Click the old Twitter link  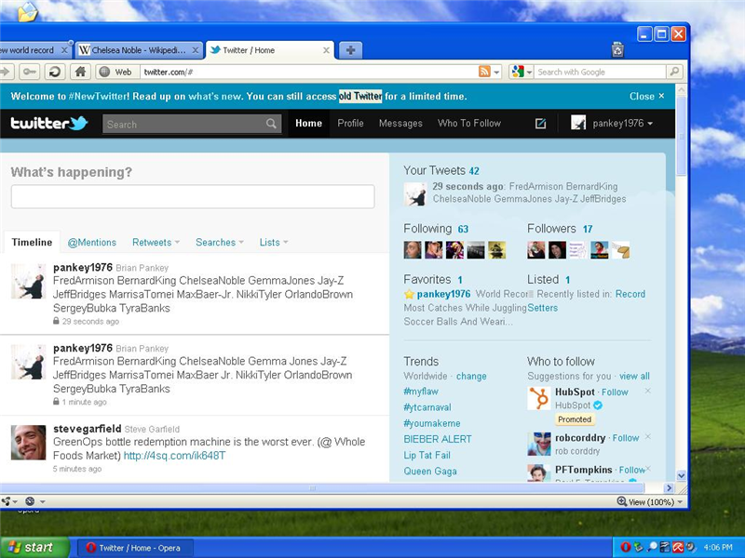tap(360, 97)
